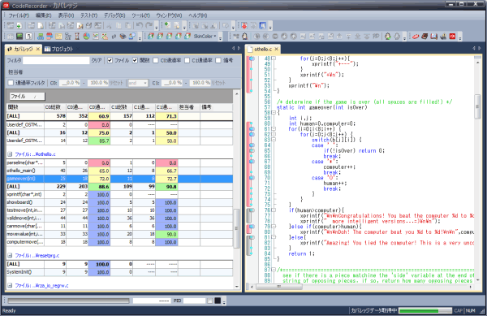Click the クリア filter button
Viewport: 487px width, 316px height.
[97, 60]
